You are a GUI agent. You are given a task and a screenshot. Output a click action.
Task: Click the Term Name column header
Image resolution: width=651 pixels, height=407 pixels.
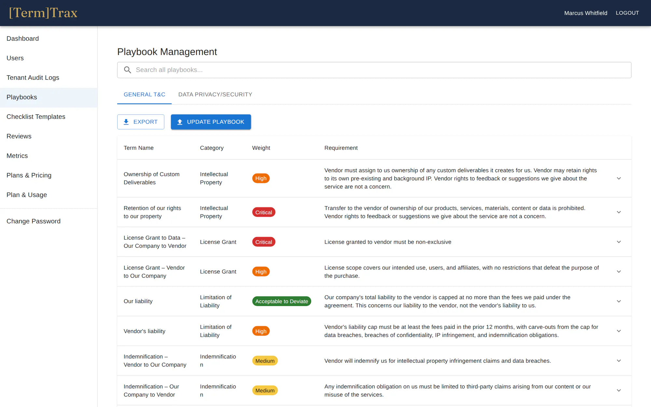click(x=139, y=148)
